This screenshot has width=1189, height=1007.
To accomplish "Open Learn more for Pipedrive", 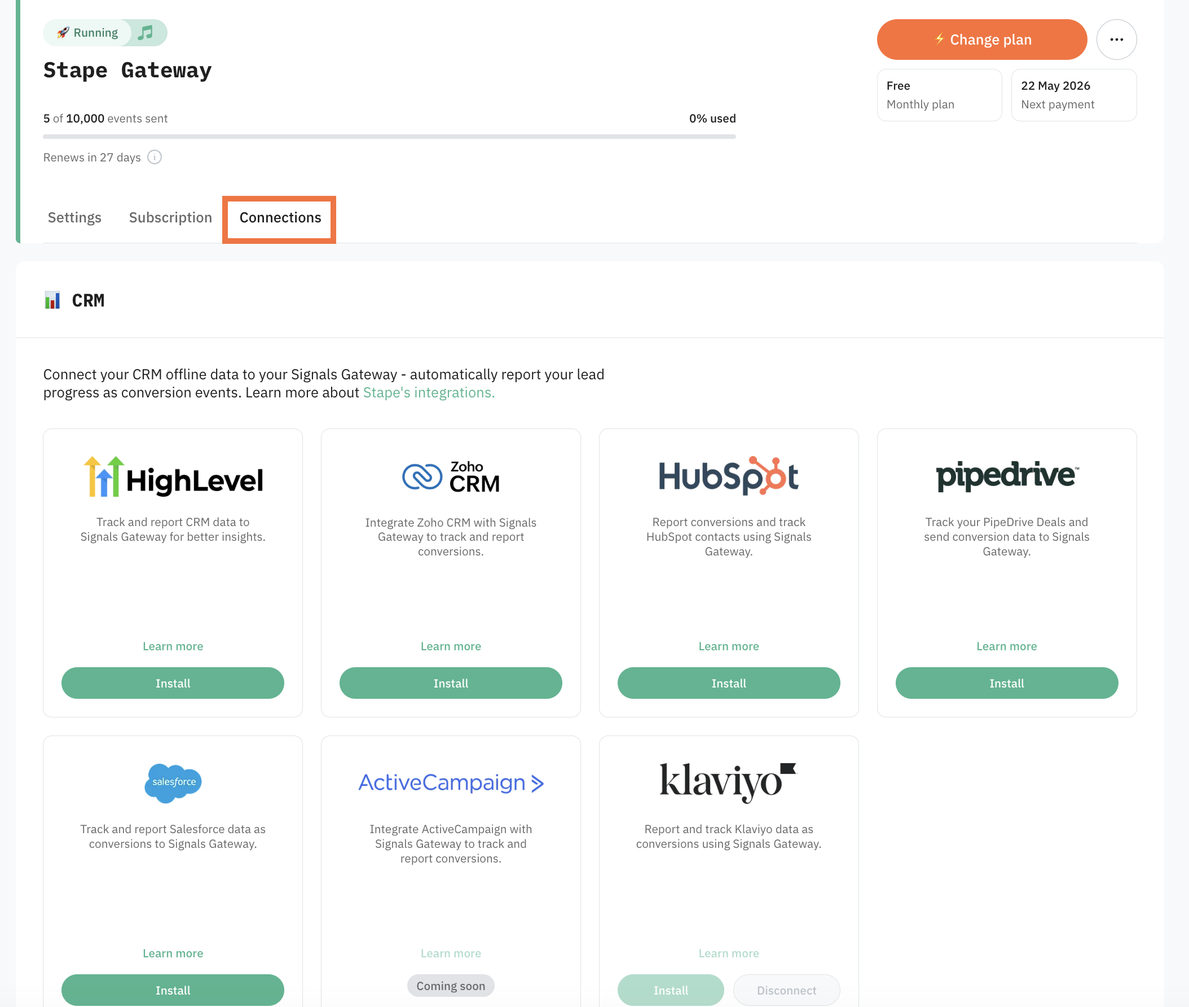I will 1007,646.
